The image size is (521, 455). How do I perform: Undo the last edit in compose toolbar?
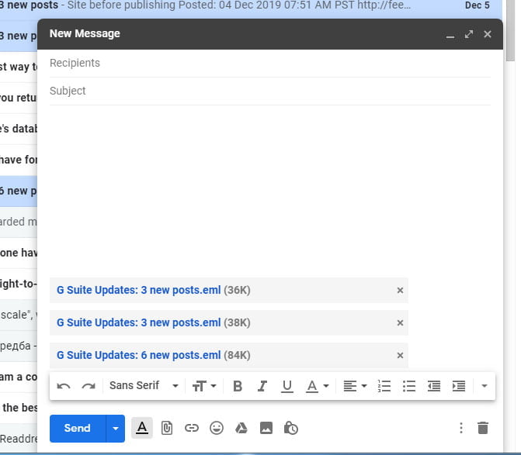pyautogui.click(x=64, y=386)
